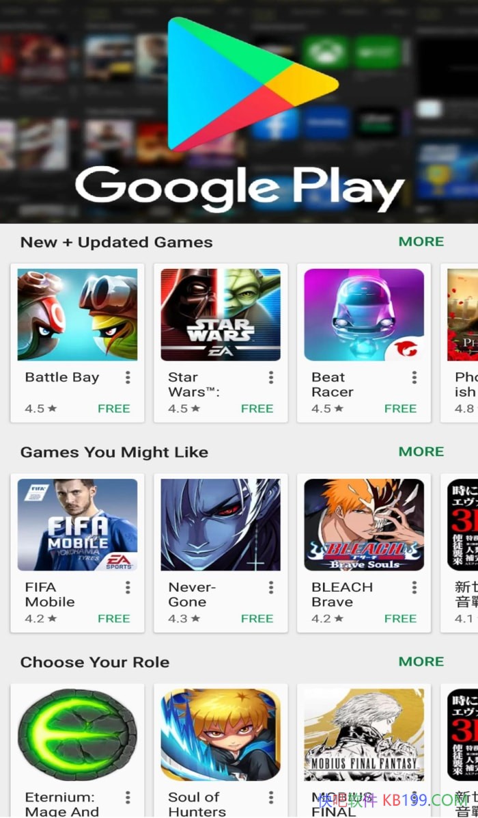Click MORE next to Choose Your Role

[x=421, y=661]
